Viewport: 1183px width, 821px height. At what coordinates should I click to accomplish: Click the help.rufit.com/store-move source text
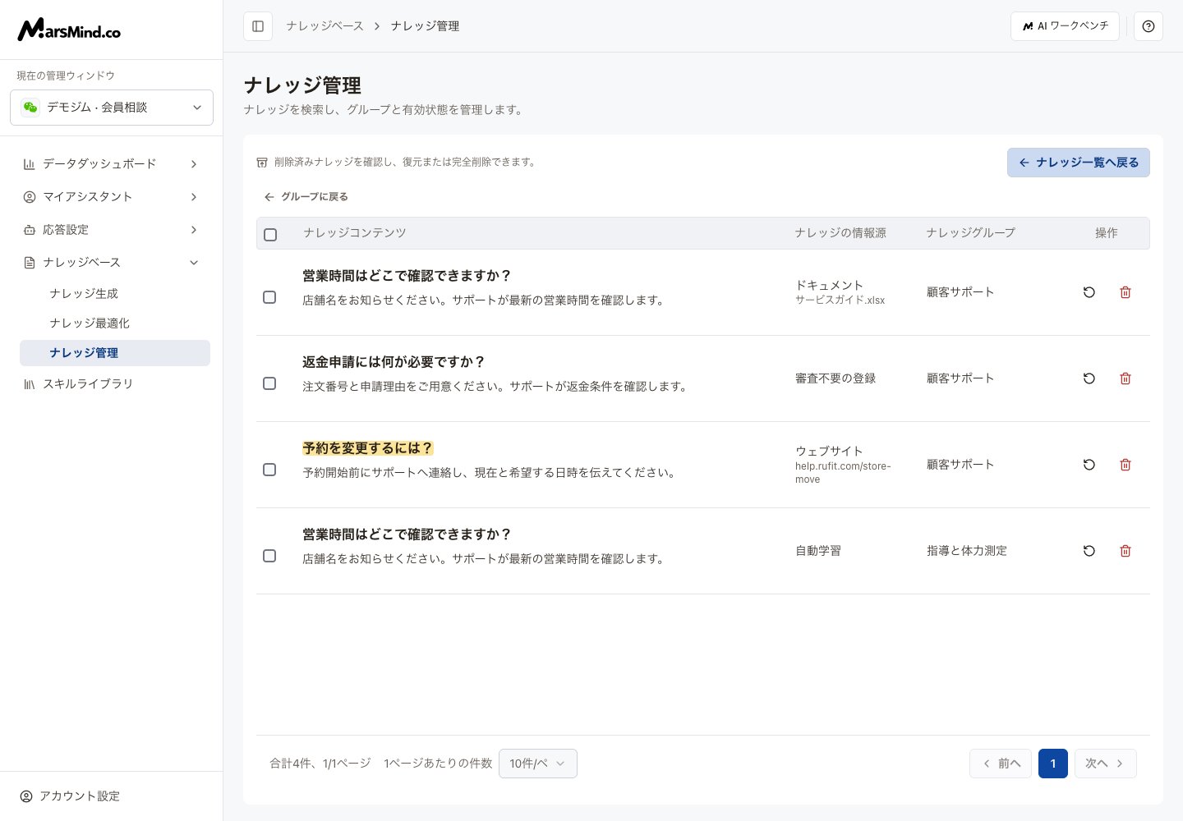843,473
